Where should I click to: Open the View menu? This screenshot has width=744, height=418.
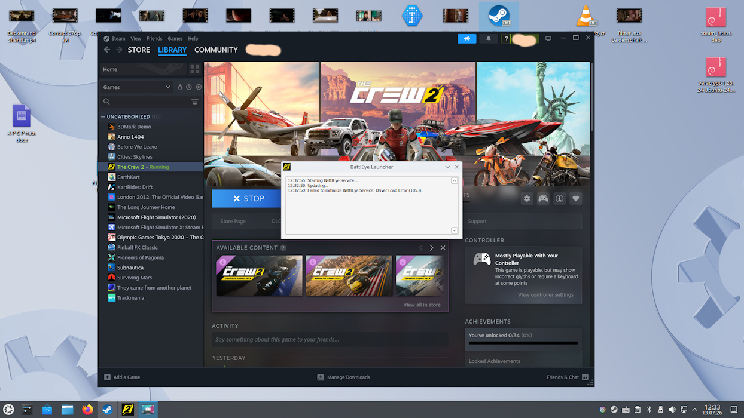pos(136,38)
